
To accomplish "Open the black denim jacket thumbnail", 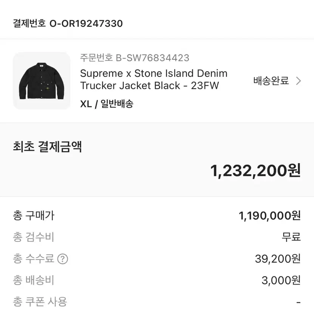I will point(42,81).
